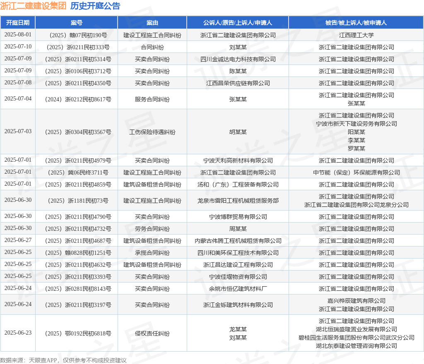Click the 公诉人/原告/上诉人/申请人 column header
The width and height of the screenshot is (424, 364).
tap(238, 23)
